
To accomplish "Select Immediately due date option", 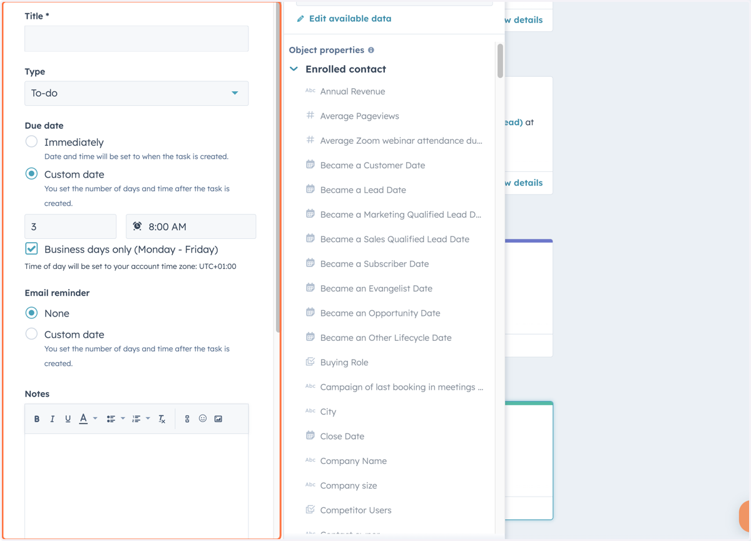I will click(31, 141).
